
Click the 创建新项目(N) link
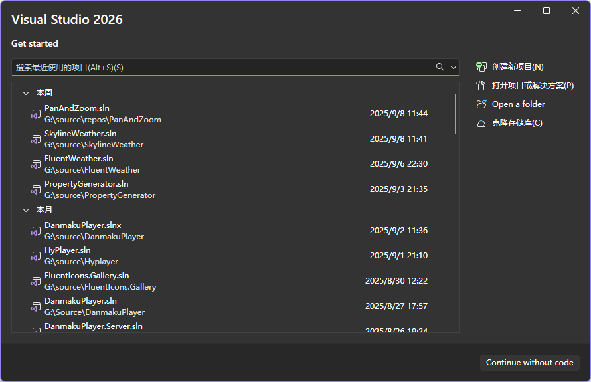(517, 67)
